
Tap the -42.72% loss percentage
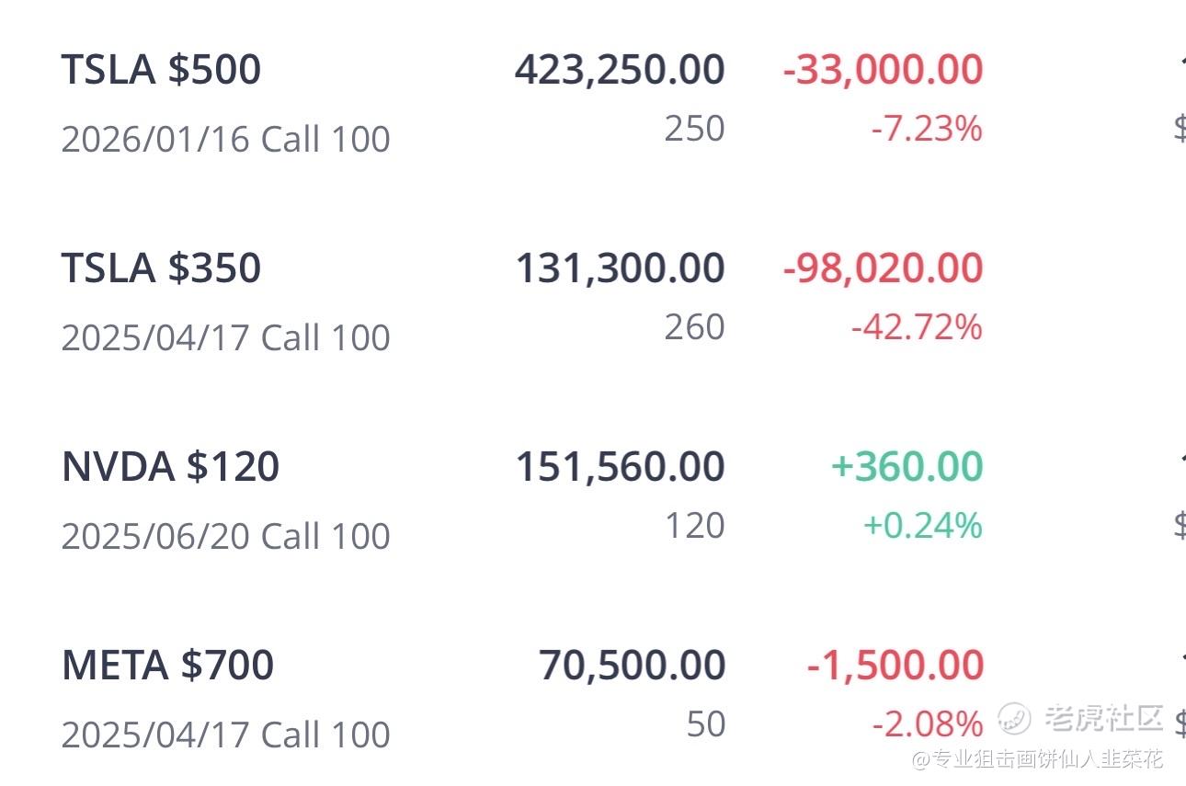(x=917, y=327)
